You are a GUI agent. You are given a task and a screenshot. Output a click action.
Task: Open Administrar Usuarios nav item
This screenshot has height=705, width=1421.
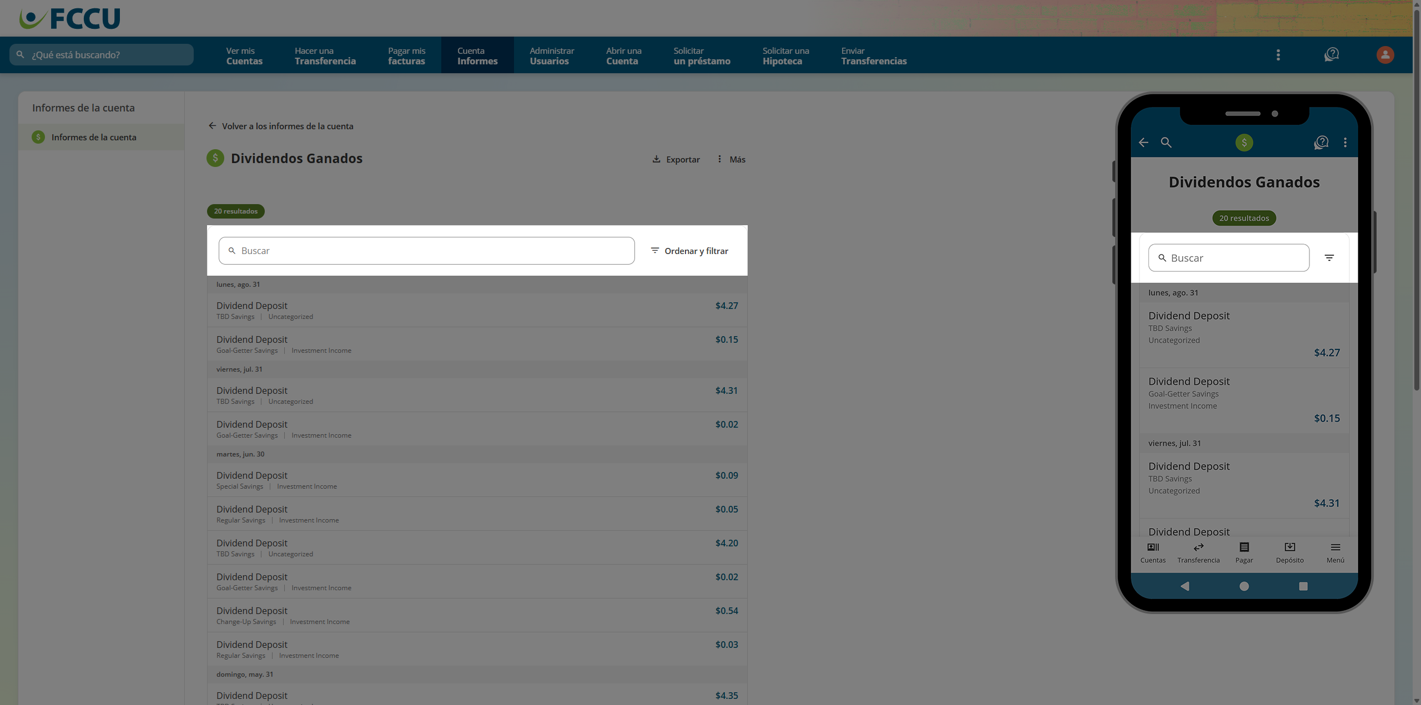tap(552, 55)
